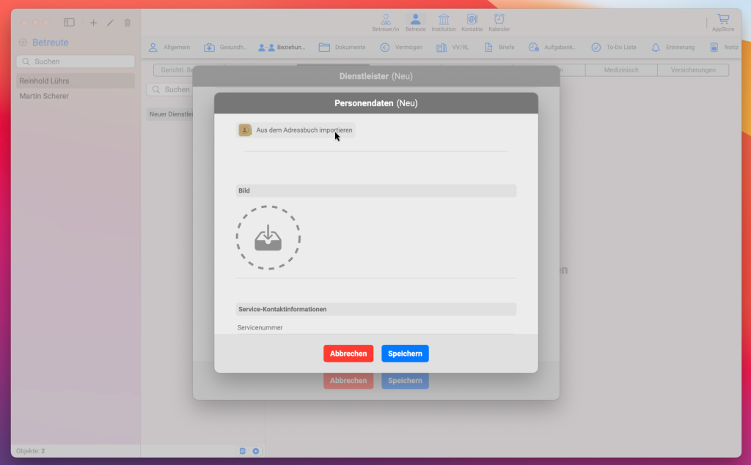Switch to the Allgemein tab
This screenshot has width=751, height=465.
coord(169,48)
